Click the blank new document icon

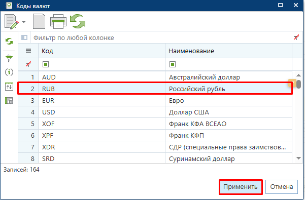pyautogui.click(x=39, y=21)
